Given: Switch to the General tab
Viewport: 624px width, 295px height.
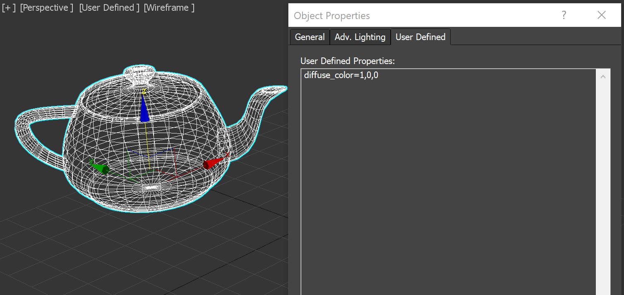Looking at the screenshot, I should tap(310, 37).
